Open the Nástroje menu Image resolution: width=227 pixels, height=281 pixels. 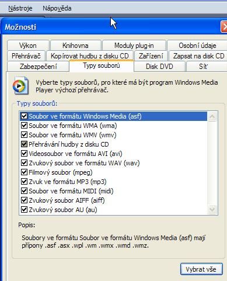(20, 8)
